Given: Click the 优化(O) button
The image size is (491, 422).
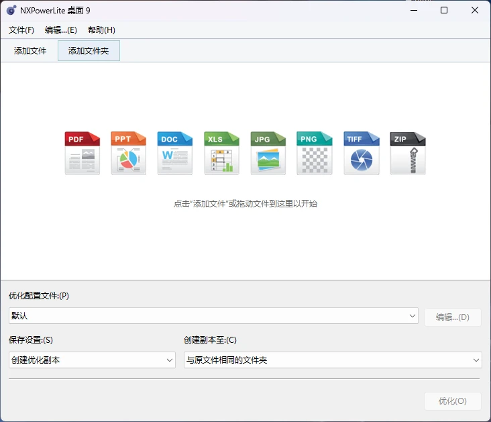Looking at the screenshot, I should (x=453, y=401).
